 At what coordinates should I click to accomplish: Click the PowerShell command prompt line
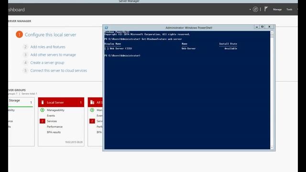point(122,55)
